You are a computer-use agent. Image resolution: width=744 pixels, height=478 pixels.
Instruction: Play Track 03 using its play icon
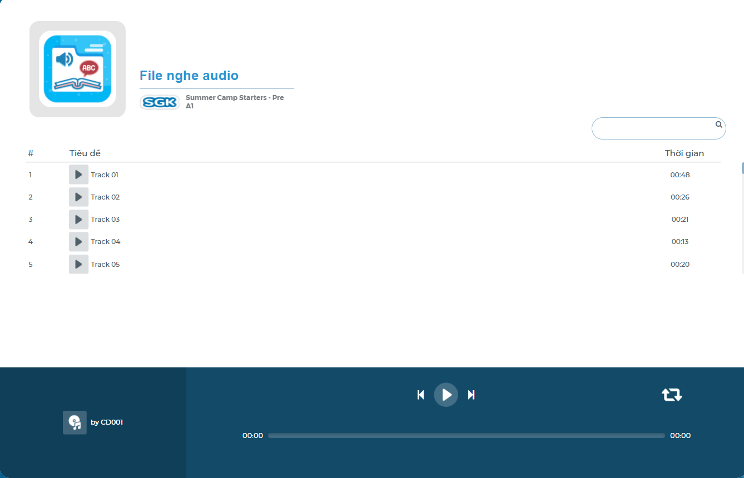click(78, 219)
